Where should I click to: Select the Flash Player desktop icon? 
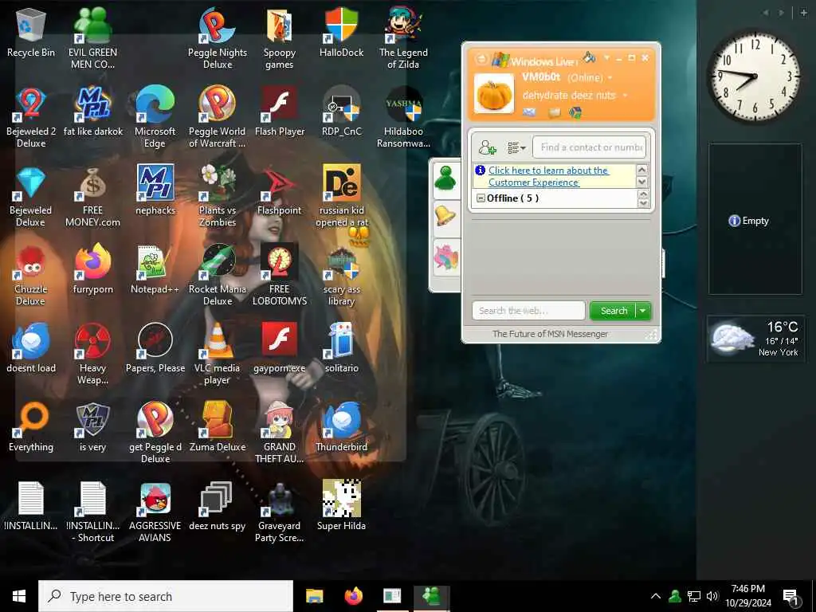[x=280, y=112]
